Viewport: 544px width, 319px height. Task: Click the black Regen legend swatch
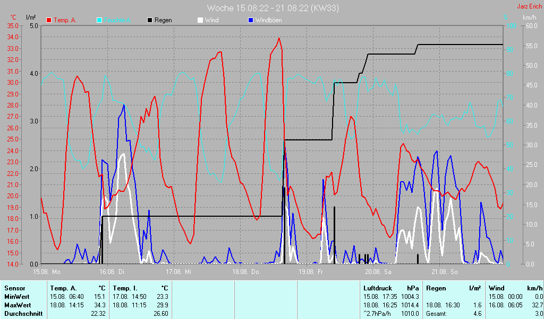pos(149,20)
